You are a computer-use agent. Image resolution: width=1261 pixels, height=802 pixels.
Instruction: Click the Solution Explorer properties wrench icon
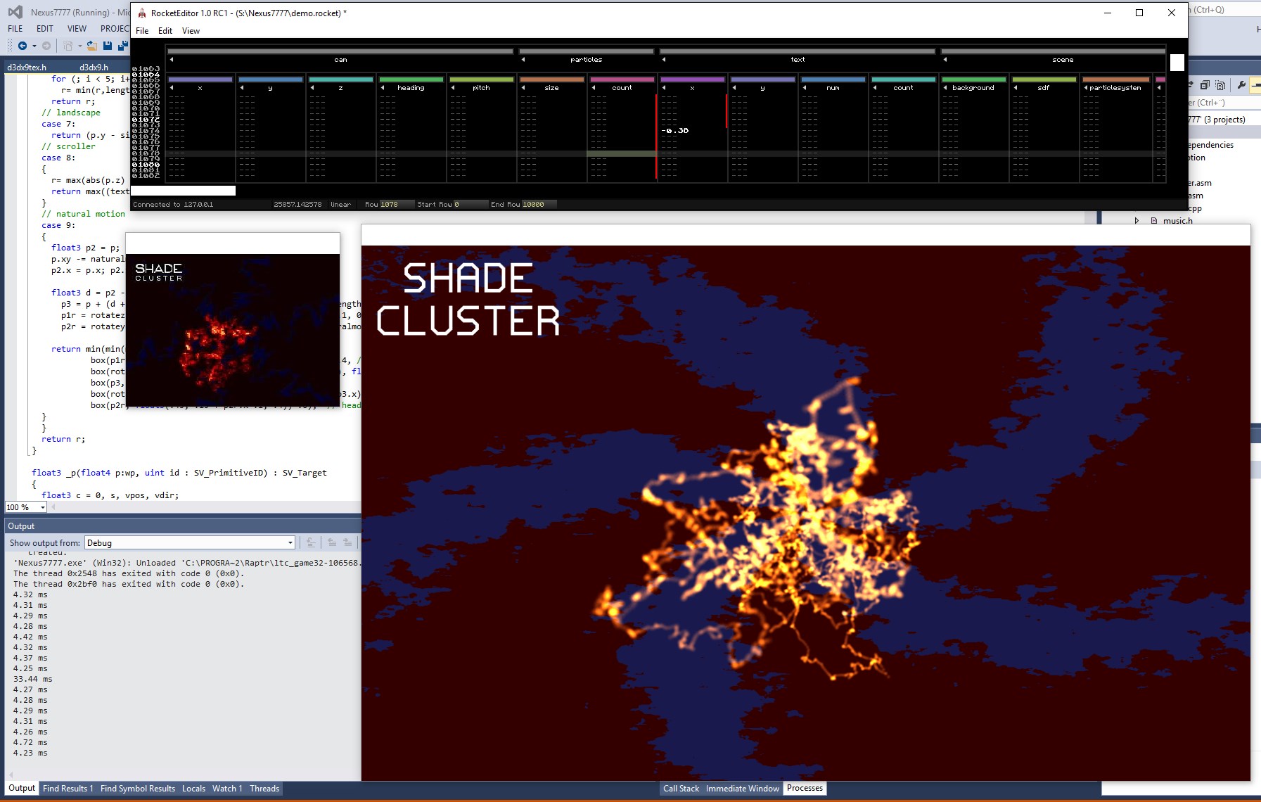(x=1241, y=85)
